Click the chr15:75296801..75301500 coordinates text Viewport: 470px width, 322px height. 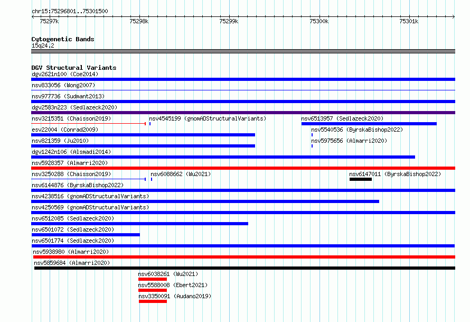coord(70,11)
